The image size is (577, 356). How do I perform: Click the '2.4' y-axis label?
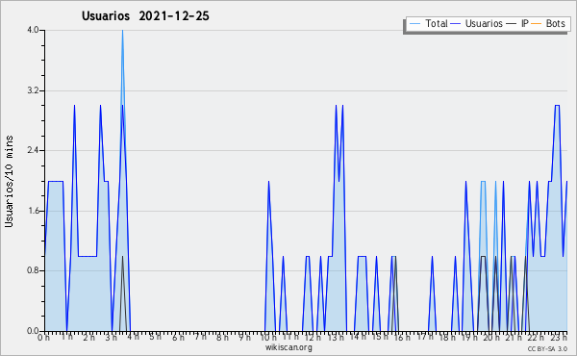click(33, 150)
